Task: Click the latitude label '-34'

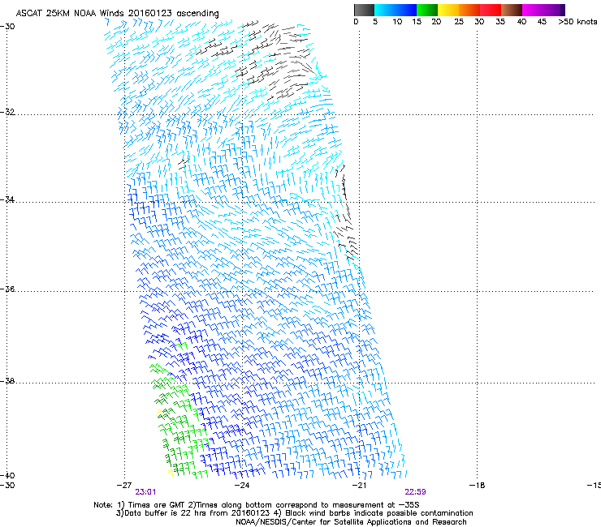Action: pos(7,199)
